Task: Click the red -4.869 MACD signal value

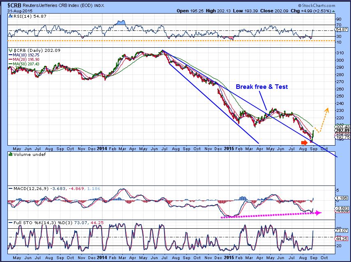Action: pyautogui.click(x=76, y=189)
